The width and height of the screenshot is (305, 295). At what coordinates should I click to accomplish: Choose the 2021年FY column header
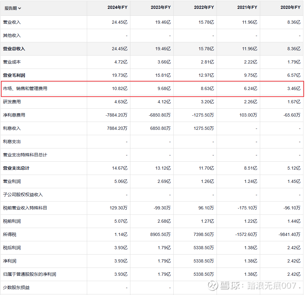click(247, 8)
